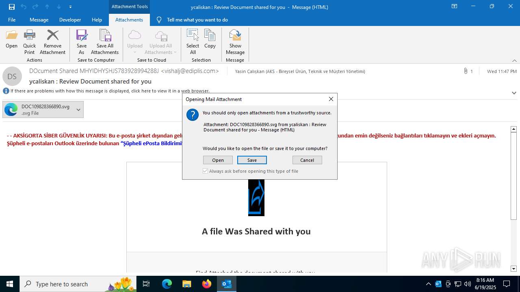Switch to the Message tab
The height and width of the screenshot is (292, 520).
click(39, 19)
